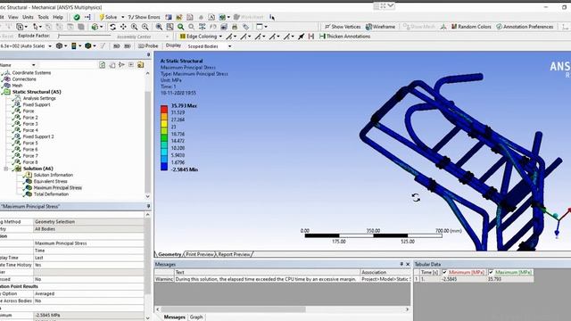Select Static Structural (A5) node
The width and height of the screenshot is (571, 321).
(37, 92)
